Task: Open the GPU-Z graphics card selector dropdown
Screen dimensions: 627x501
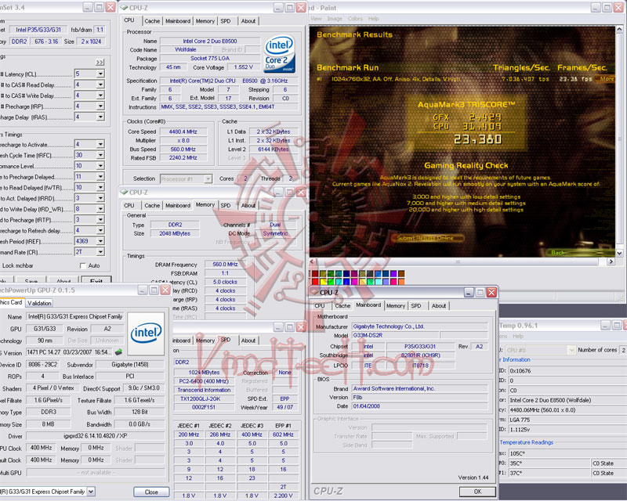Action: [x=91, y=492]
